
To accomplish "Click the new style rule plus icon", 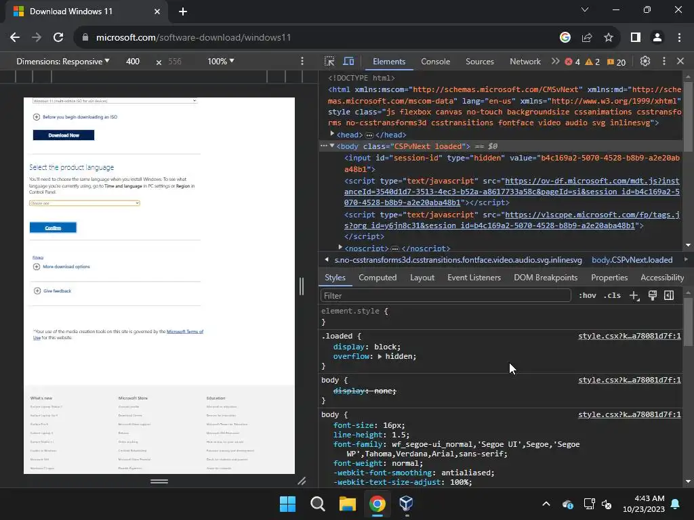I will [634, 295].
